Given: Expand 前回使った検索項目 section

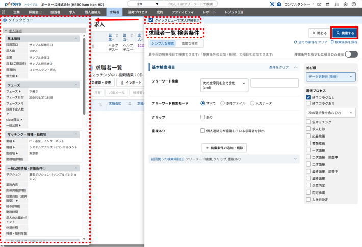Looking at the screenshot, I should click(223, 159).
